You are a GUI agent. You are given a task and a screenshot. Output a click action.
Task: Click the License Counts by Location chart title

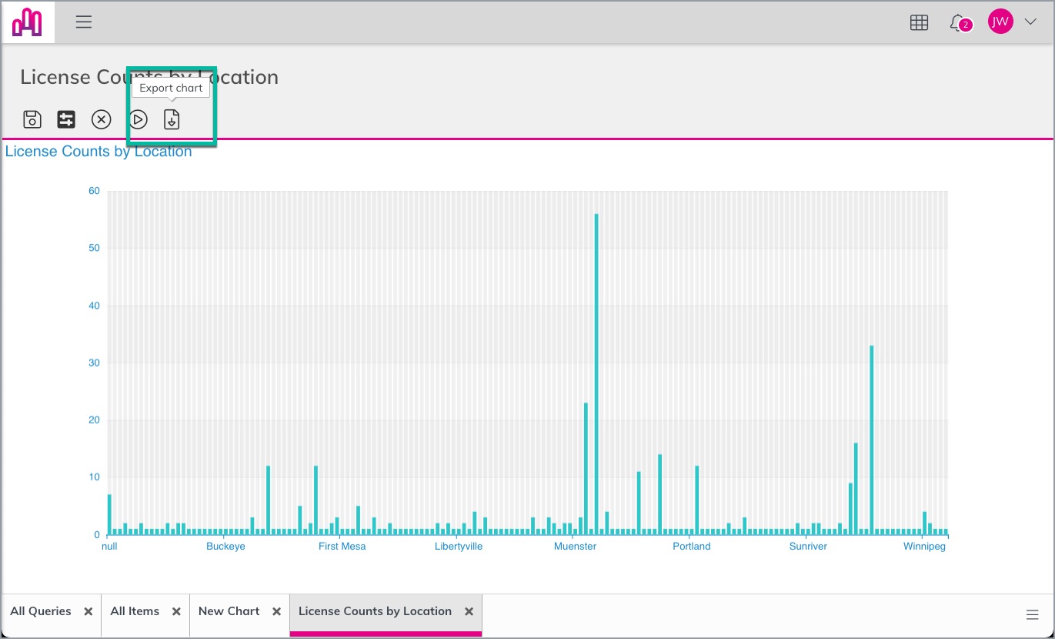point(98,152)
